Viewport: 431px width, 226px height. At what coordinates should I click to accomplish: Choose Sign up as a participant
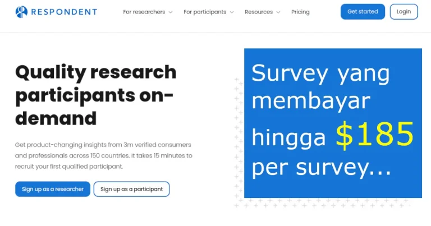tap(131, 189)
